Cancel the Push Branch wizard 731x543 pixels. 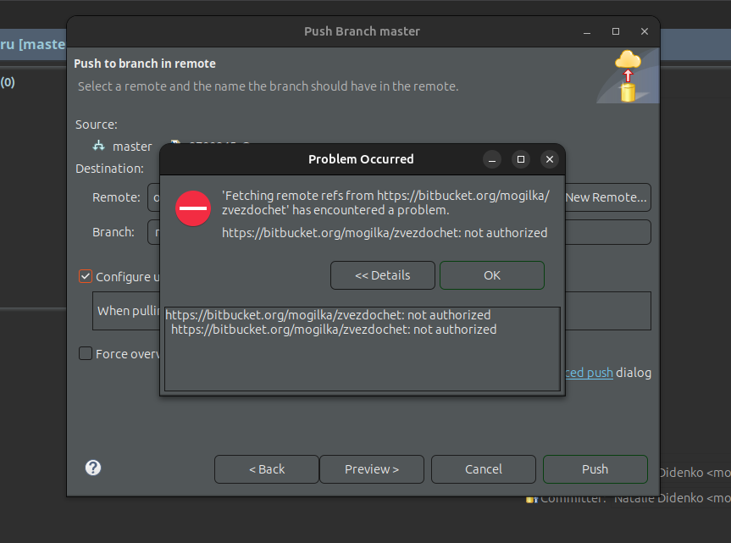tap(484, 469)
